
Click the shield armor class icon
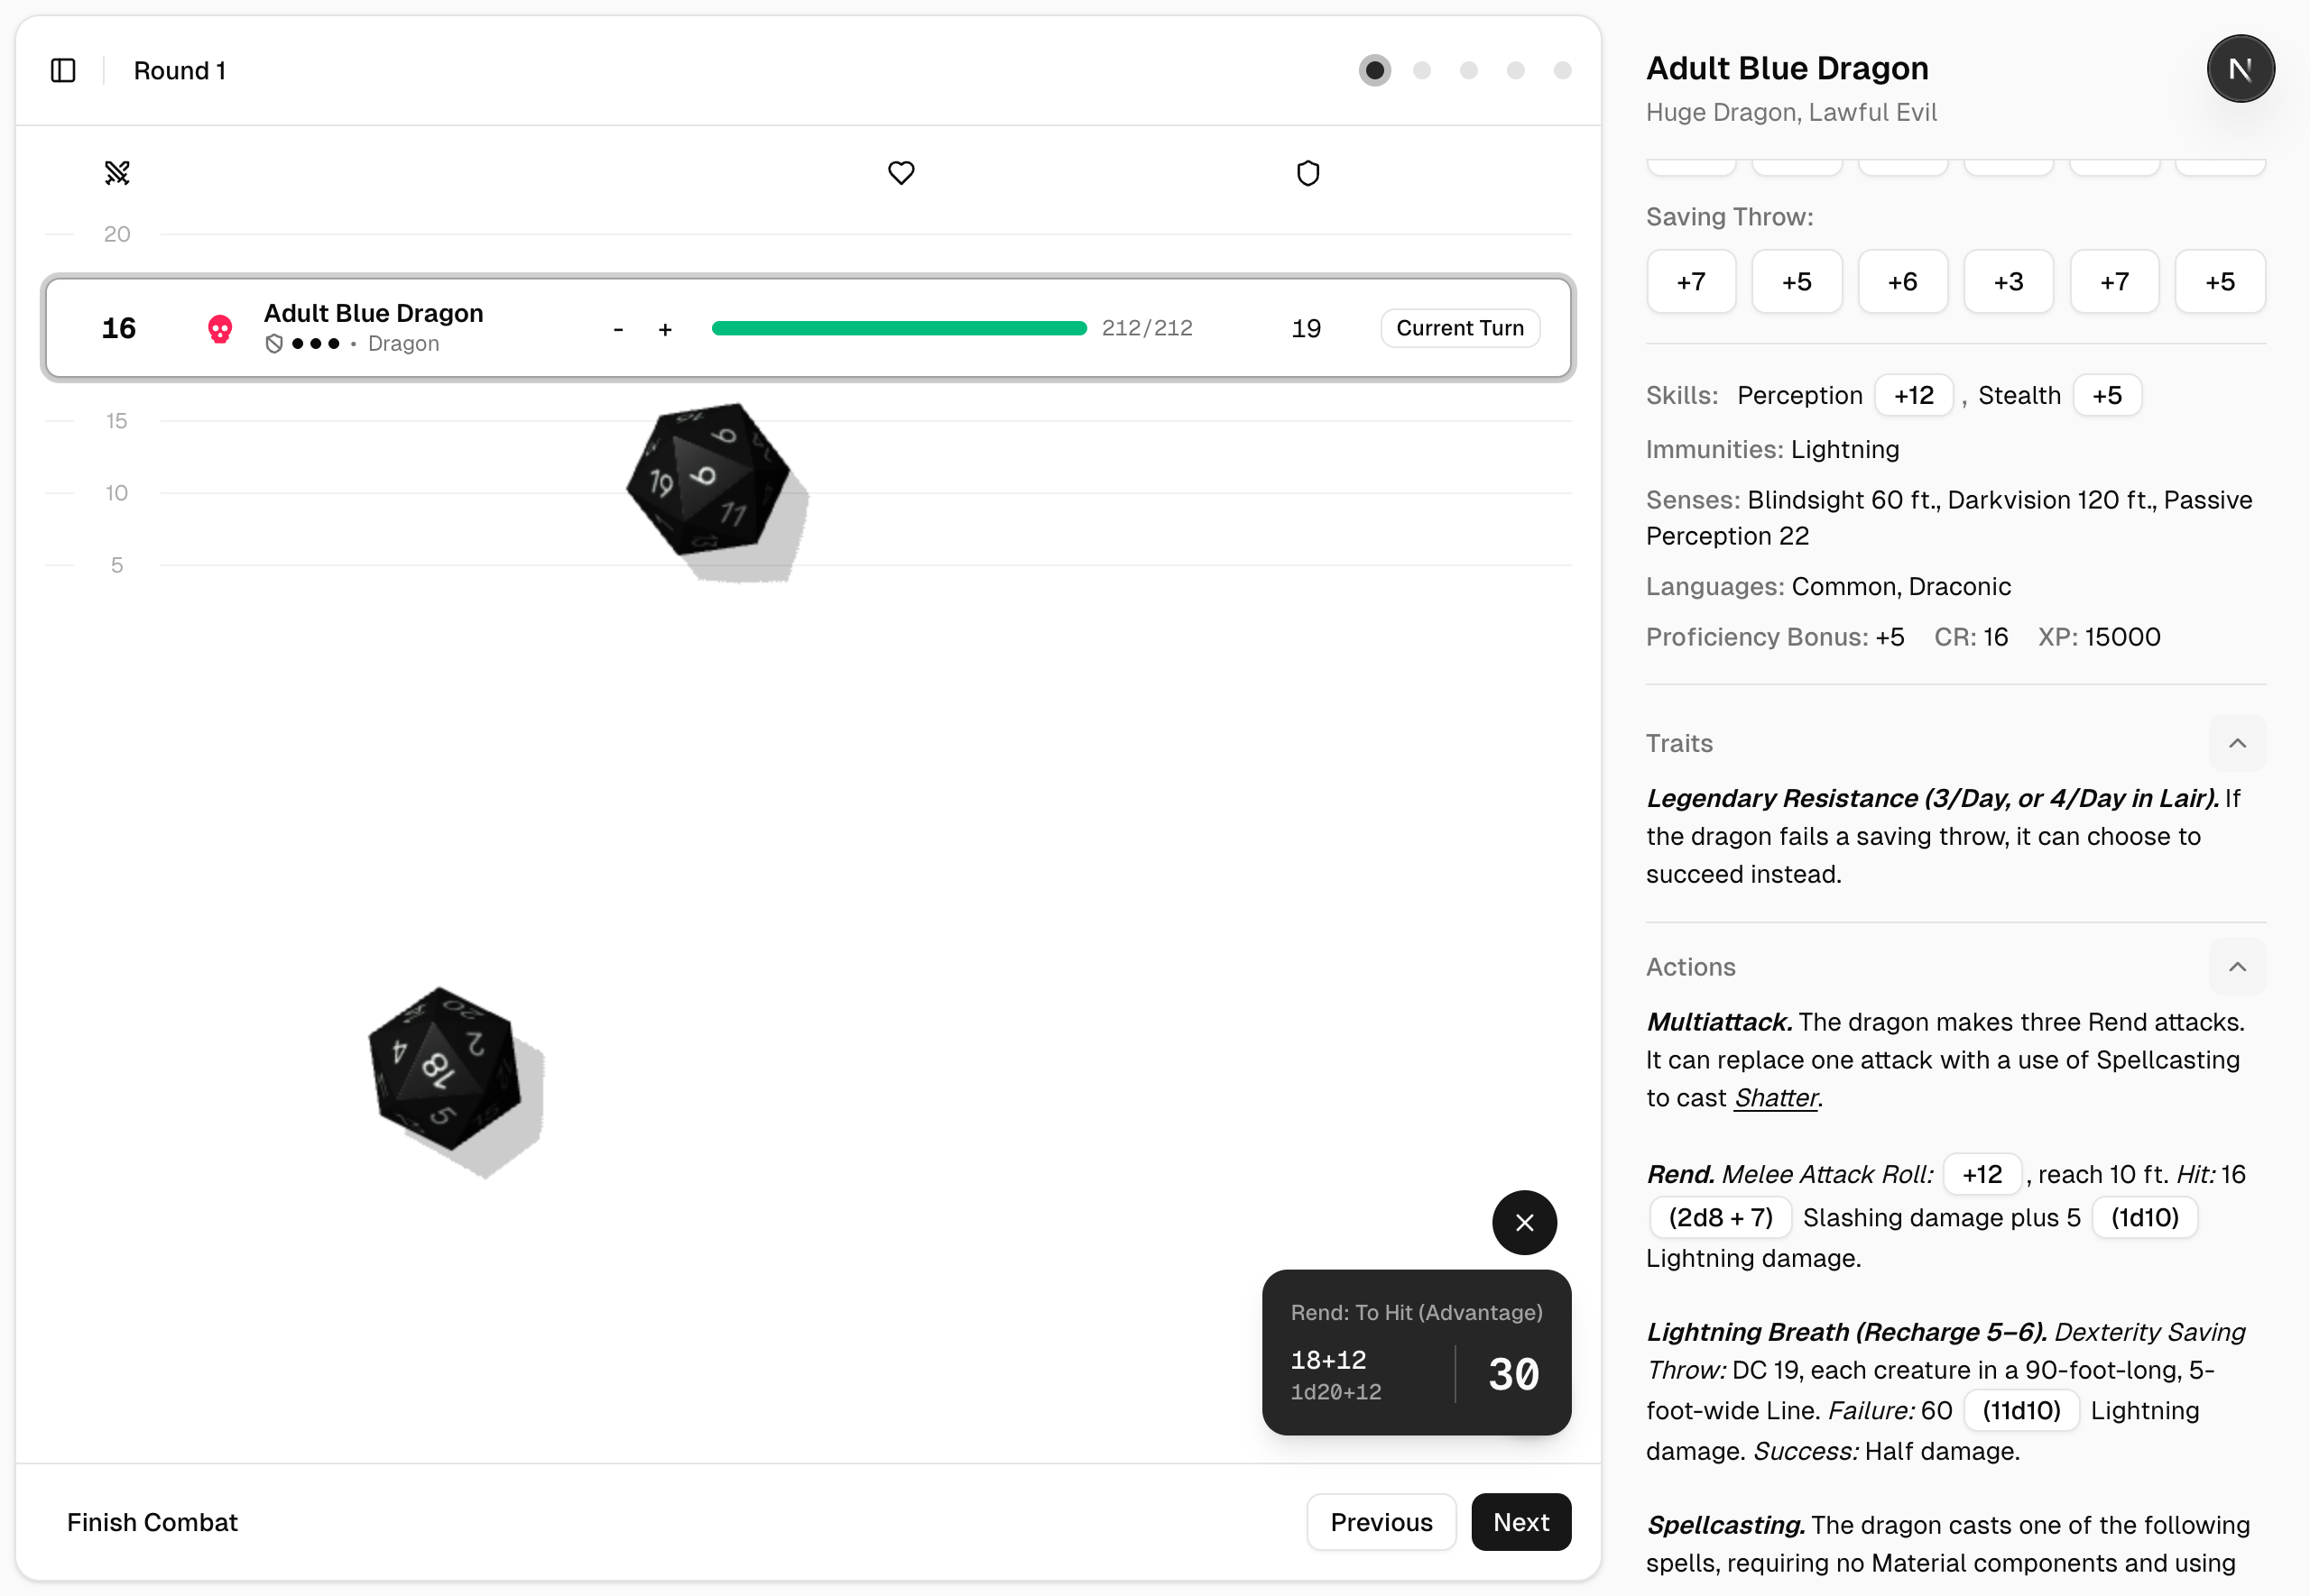pos(1307,173)
